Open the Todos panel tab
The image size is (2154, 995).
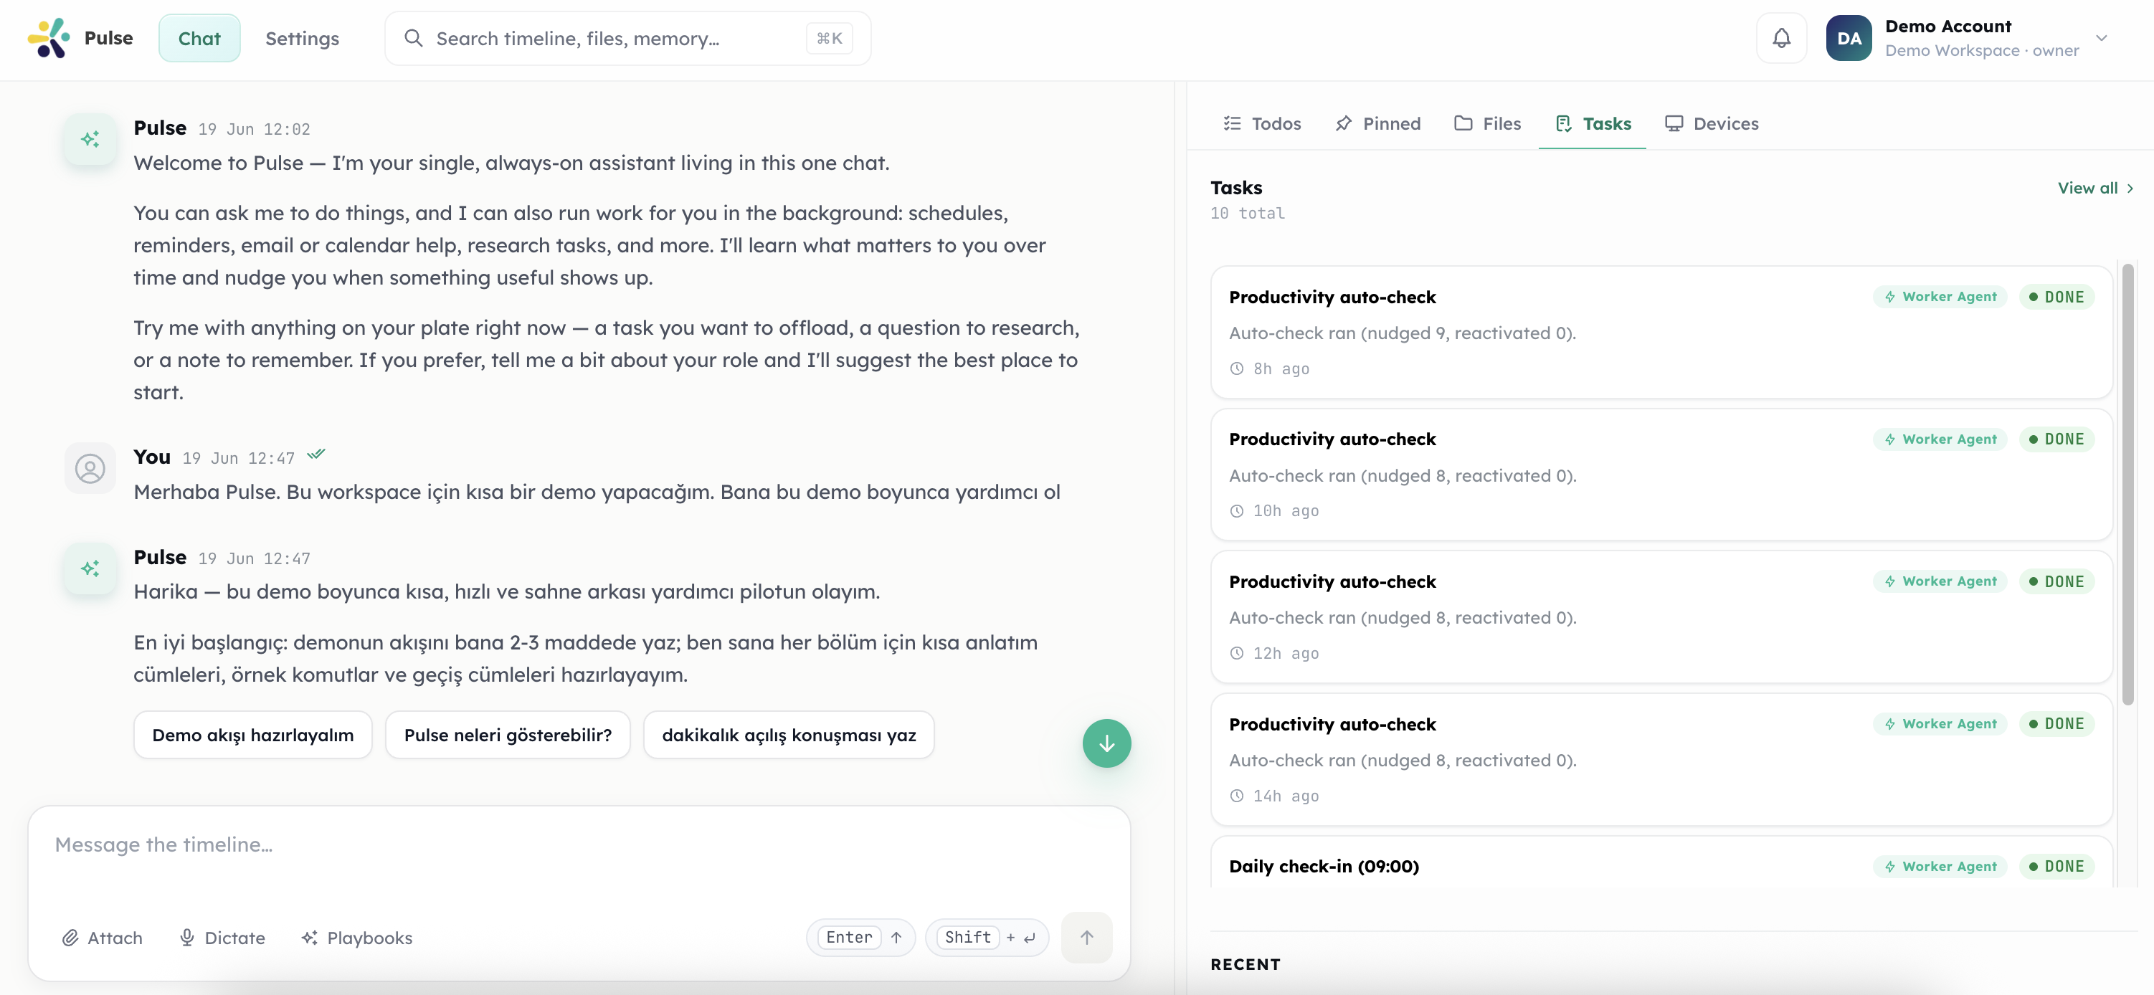(1262, 124)
